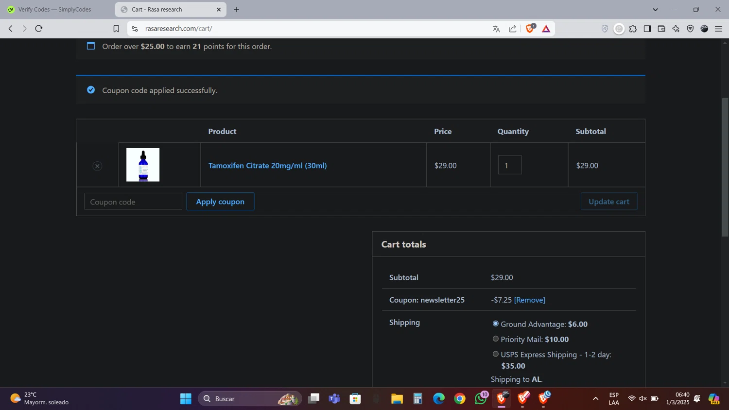Open File Explorer from taskbar

(397, 399)
